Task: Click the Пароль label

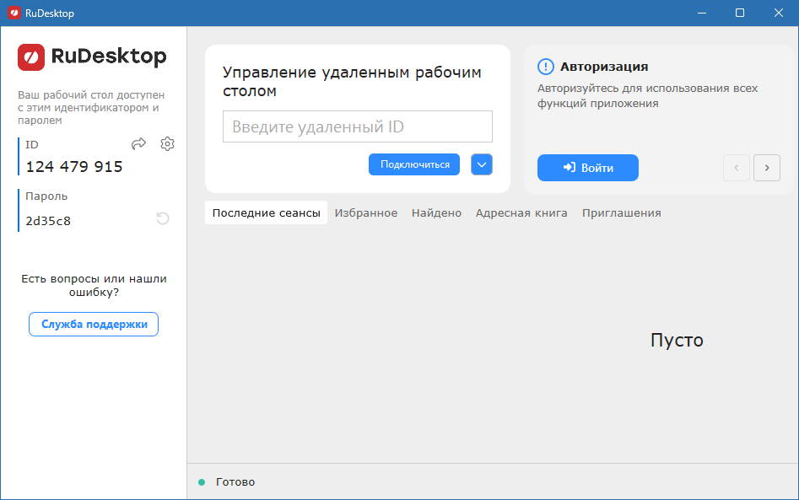Action: pos(46,196)
